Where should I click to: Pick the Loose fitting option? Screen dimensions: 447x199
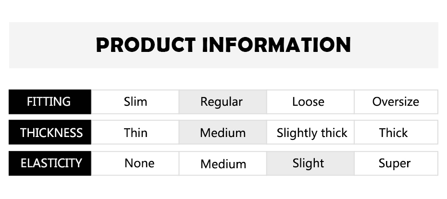coord(308,102)
